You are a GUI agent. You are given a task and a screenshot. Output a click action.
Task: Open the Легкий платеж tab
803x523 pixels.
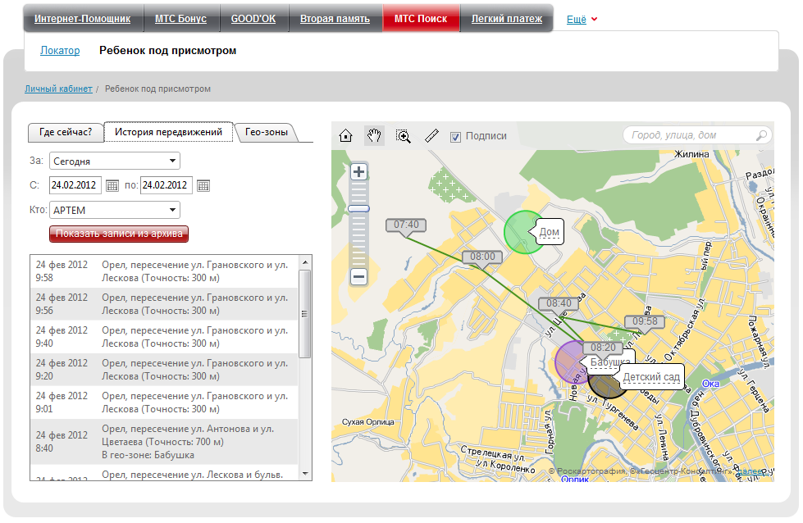point(506,19)
